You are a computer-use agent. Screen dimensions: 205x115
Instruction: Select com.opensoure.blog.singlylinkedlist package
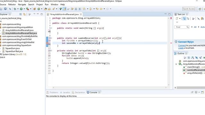(18, 42)
